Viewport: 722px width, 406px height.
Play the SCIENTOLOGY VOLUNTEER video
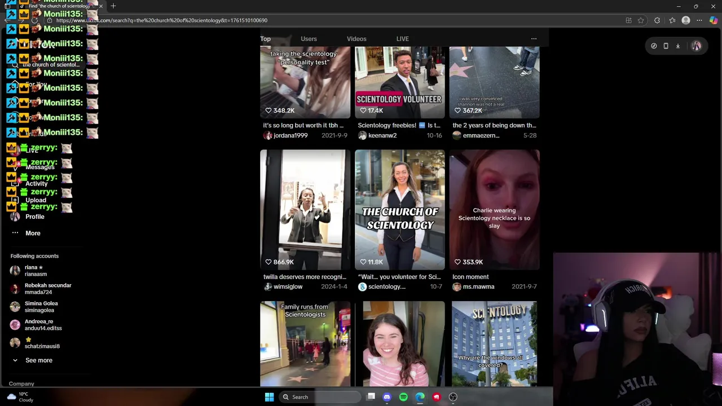400,82
